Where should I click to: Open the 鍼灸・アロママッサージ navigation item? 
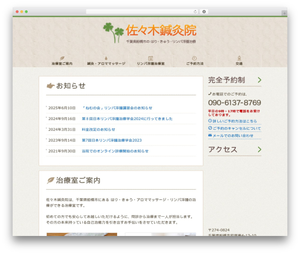106,61
